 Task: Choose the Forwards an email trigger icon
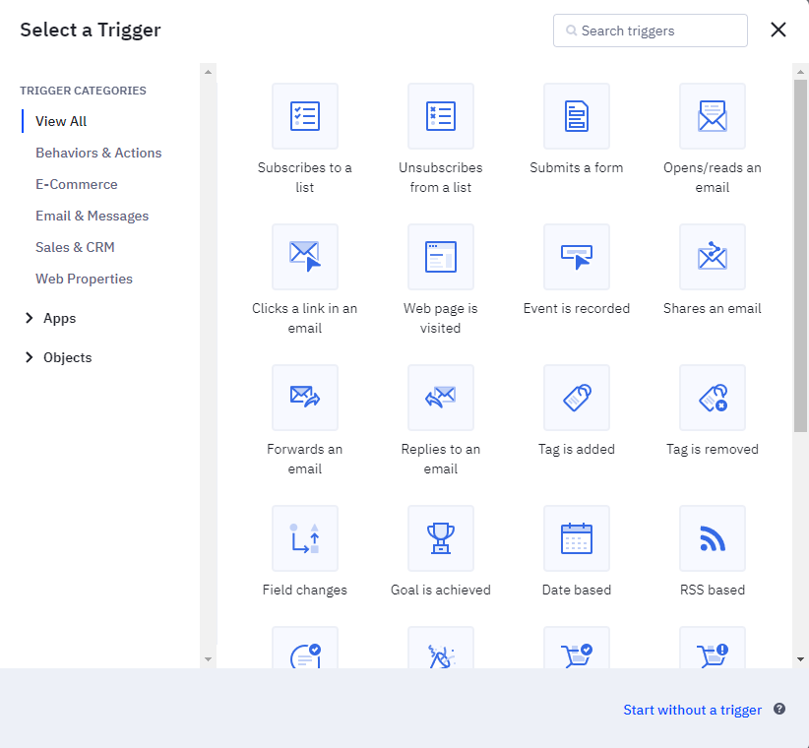pos(305,398)
